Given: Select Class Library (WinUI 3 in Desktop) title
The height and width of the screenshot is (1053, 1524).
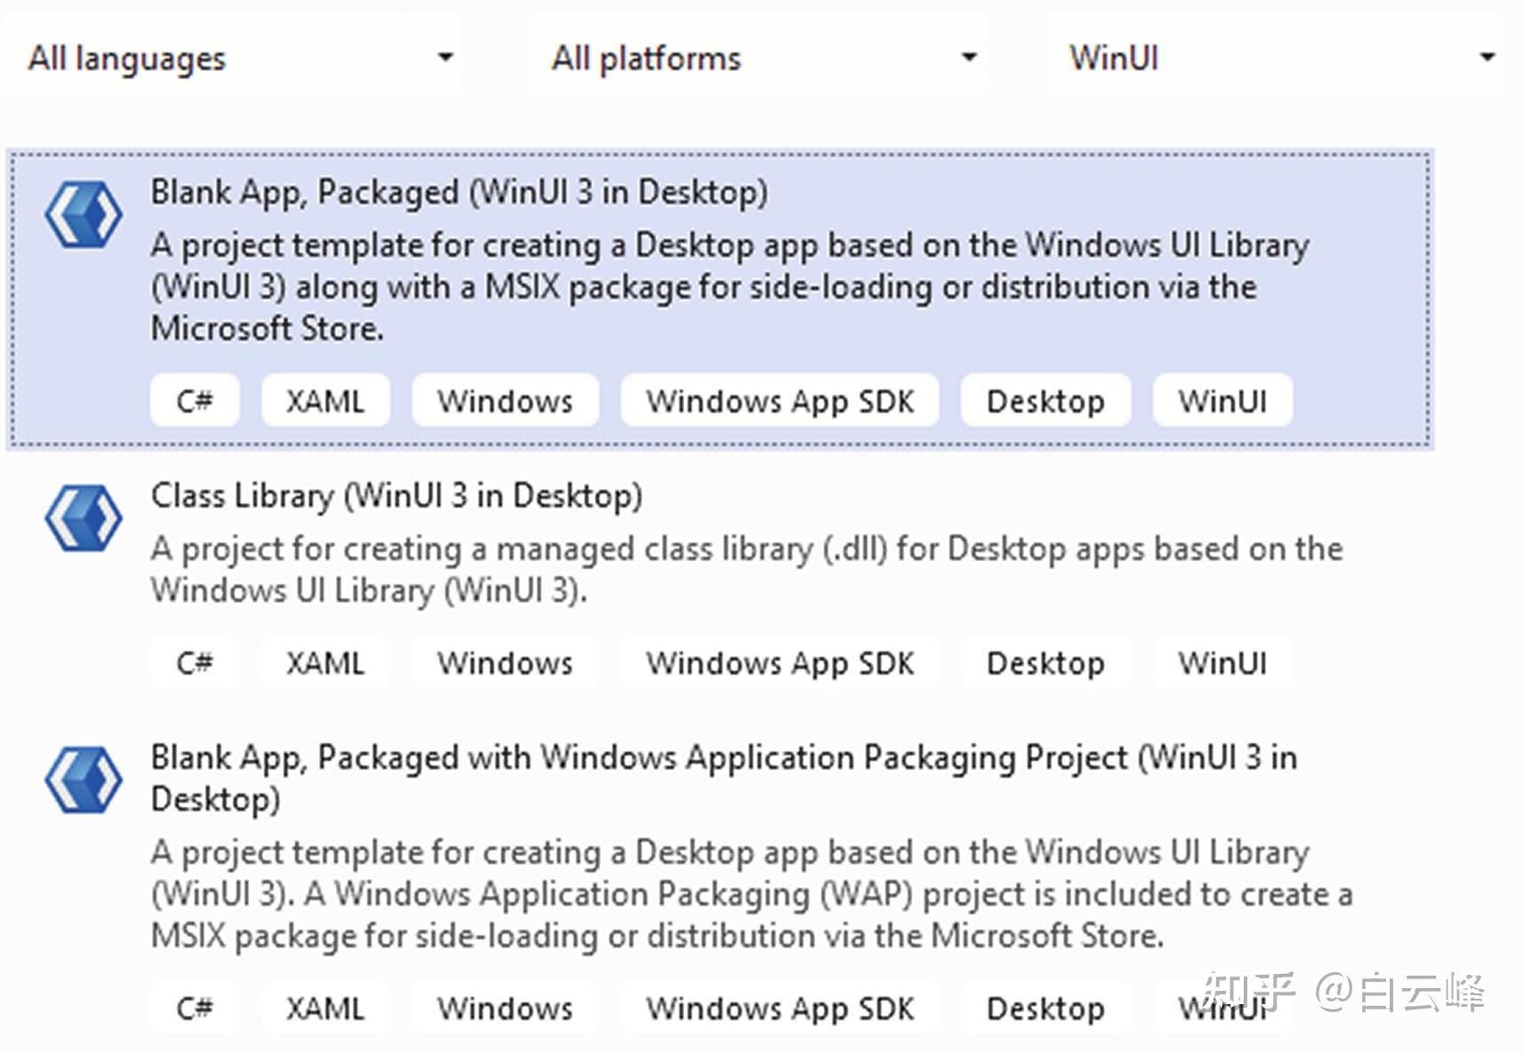Looking at the screenshot, I should (396, 495).
